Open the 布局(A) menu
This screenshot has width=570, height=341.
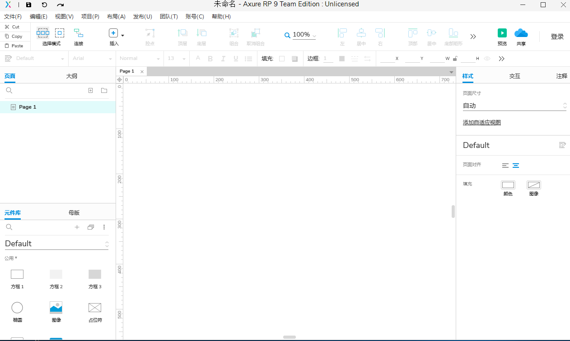coord(116,17)
